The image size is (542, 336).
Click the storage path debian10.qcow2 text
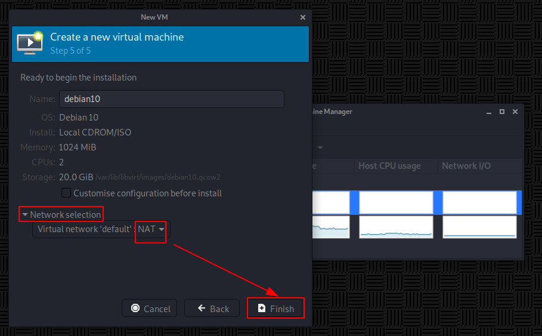coord(158,177)
